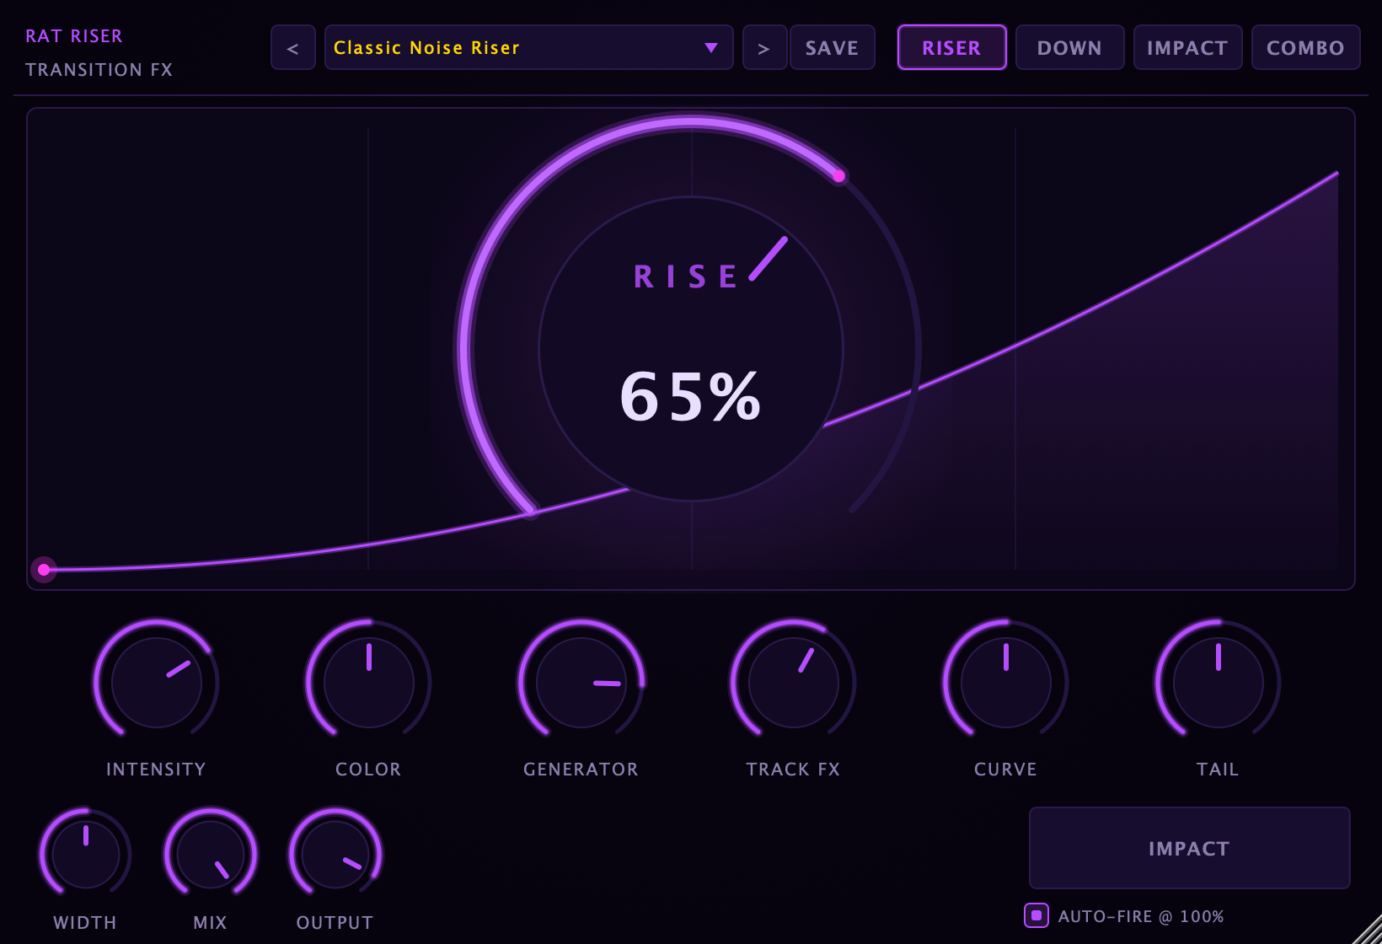Click the 65% value readout
The height and width of the screenshot is (944, 1382).
click(691, 396)
